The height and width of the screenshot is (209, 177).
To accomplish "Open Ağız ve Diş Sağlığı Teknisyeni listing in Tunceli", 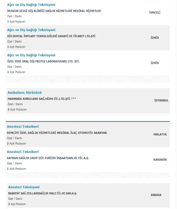I will (x=31, y=5).
